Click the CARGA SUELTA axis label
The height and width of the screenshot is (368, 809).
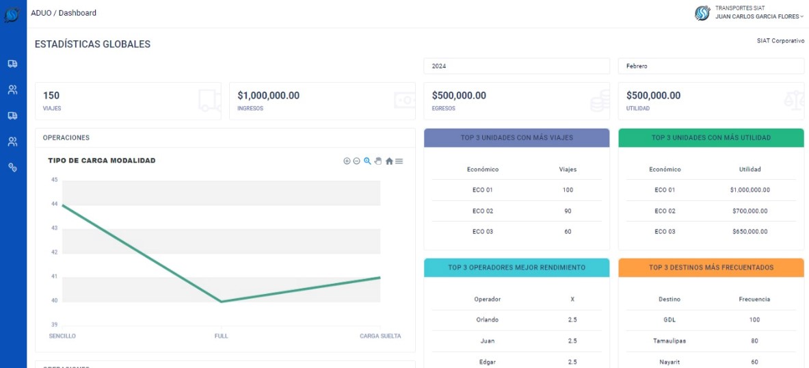point(380,336)
